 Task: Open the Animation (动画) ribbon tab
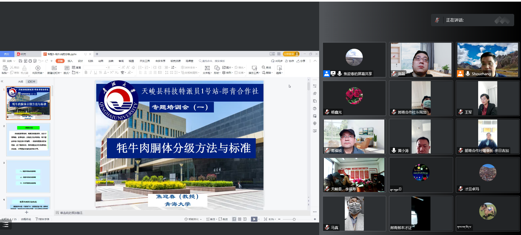coord(101,61)
